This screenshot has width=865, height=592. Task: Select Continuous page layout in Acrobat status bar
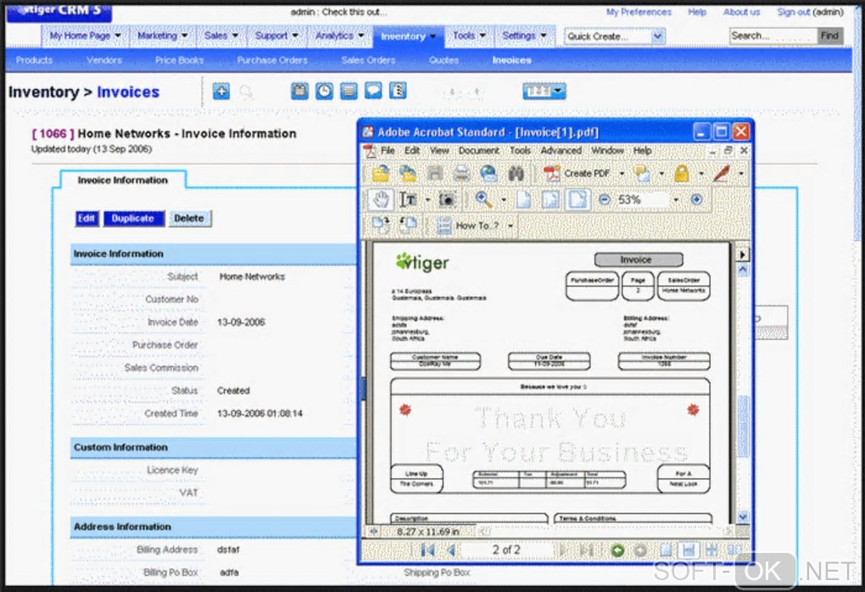click(689, 550)
